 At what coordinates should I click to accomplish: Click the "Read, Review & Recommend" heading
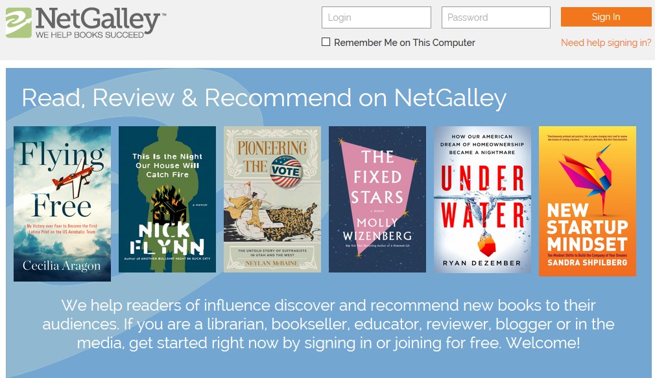264,98
